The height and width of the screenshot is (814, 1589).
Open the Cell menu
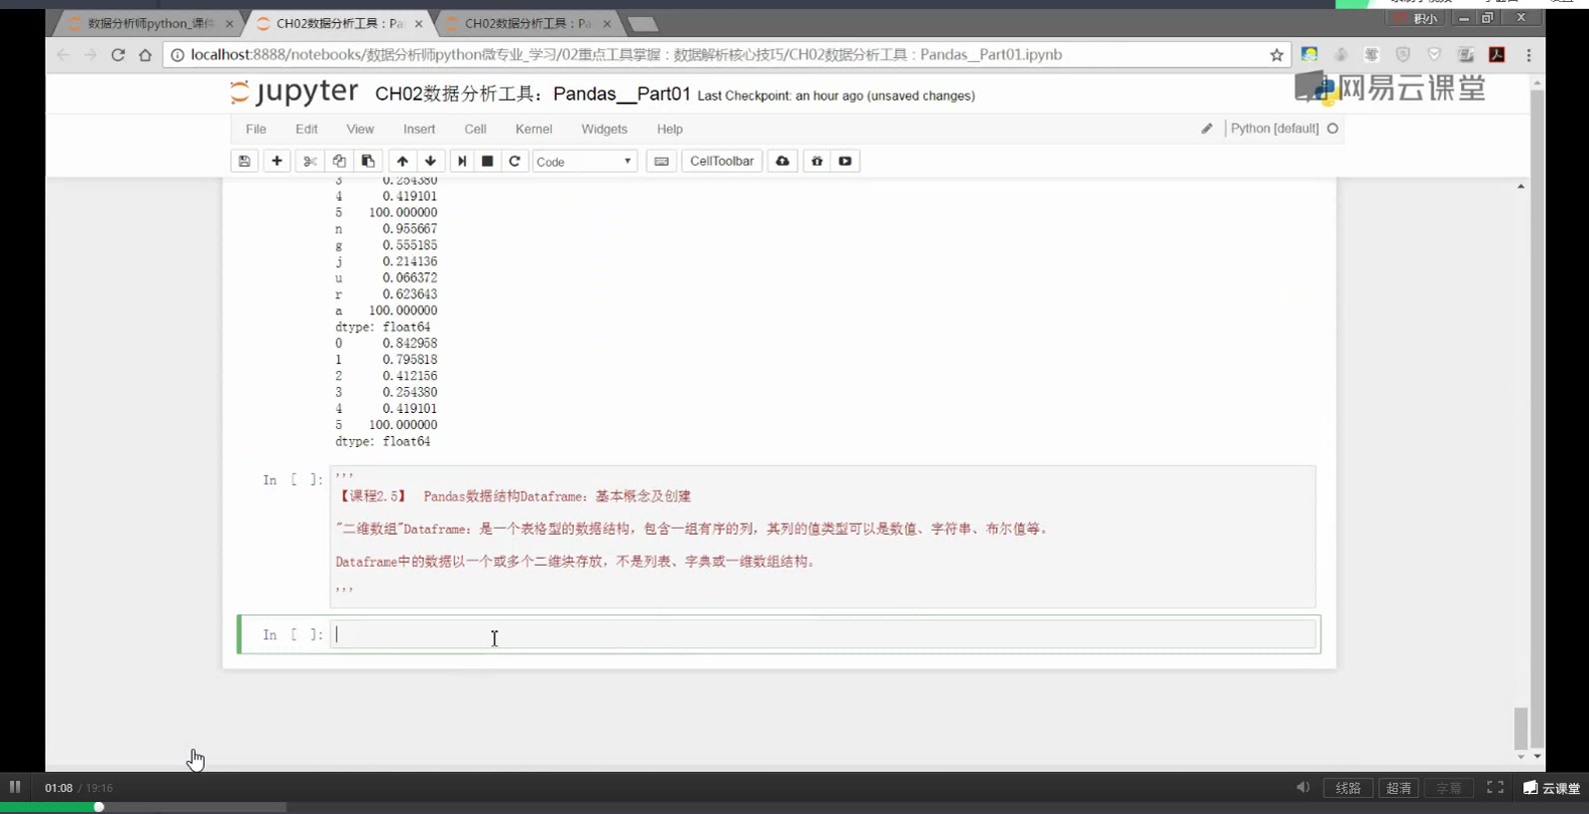[x=475, y=129]
